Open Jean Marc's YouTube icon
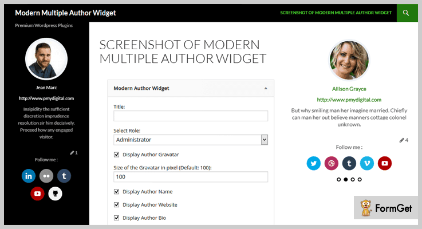The image size is (422, 229). [x=37, y=194]
